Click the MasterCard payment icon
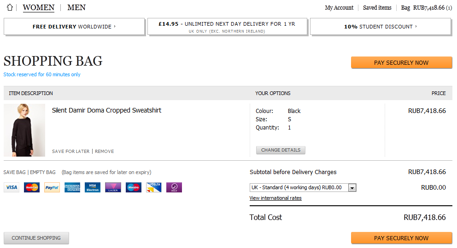Image resolution: width=457 pixels, height=248 pixels. pos(32,187)
